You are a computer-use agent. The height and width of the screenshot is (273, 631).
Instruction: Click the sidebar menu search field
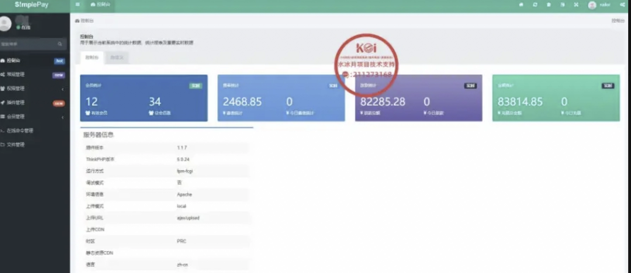pos(33,44)
